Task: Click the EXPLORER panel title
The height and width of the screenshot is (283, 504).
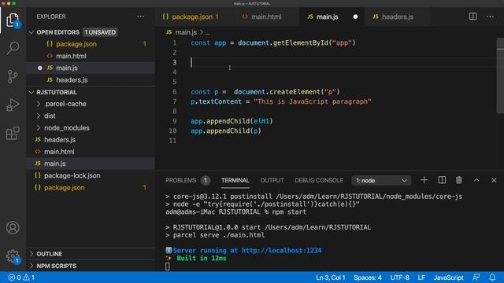Action: click(50, 17)
